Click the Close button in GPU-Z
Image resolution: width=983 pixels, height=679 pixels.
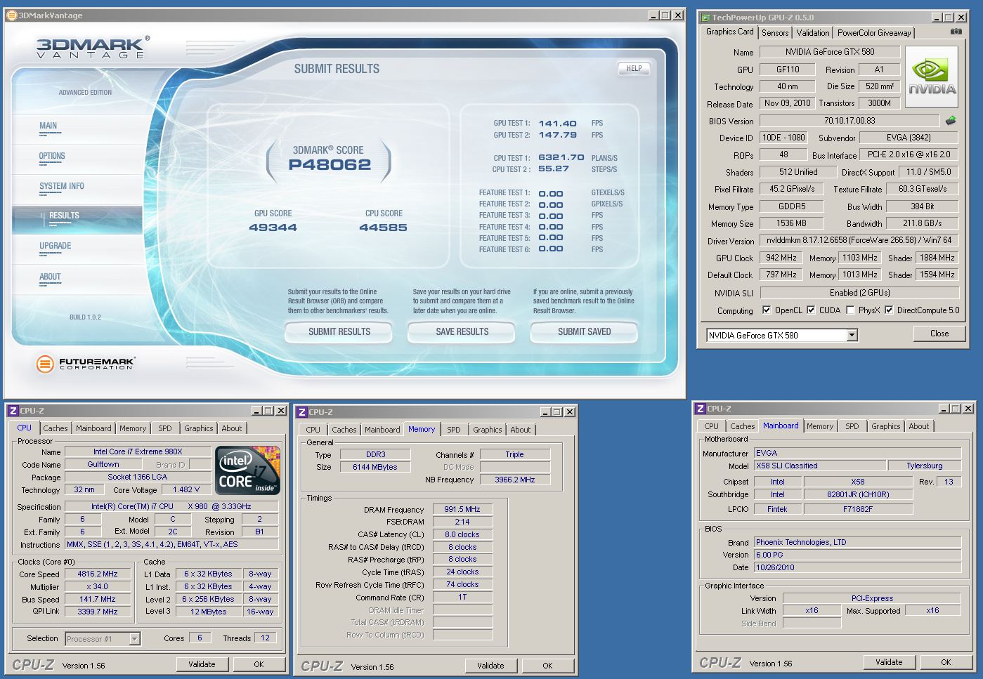click(x=939, y=334)
